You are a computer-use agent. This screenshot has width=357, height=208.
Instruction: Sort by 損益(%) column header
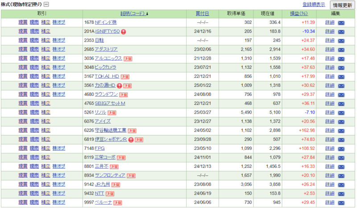click(299, 14)
